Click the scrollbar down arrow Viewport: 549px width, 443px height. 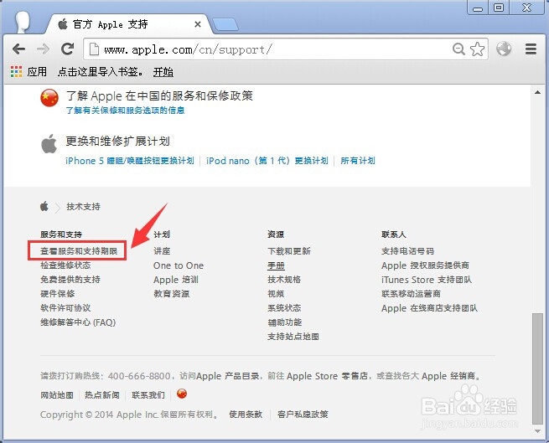click(537, 431)
